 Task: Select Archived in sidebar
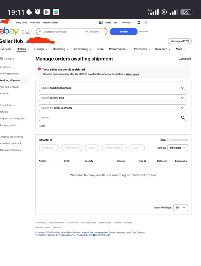pos(5,93)
